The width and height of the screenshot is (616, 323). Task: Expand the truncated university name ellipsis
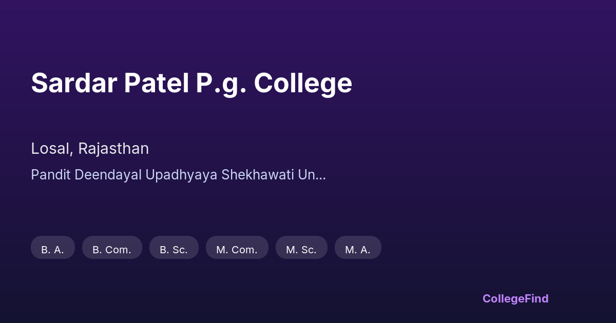[319, 175]
